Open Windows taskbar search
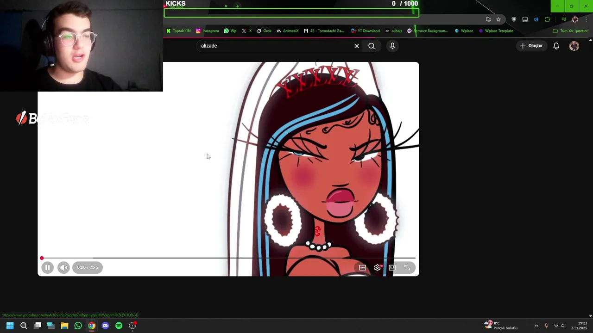This screenshot has width=593, height=333. click(24, 326)
